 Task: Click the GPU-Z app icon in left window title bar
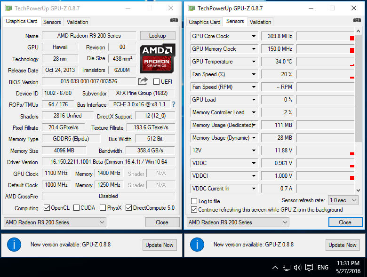coord(8,8)
